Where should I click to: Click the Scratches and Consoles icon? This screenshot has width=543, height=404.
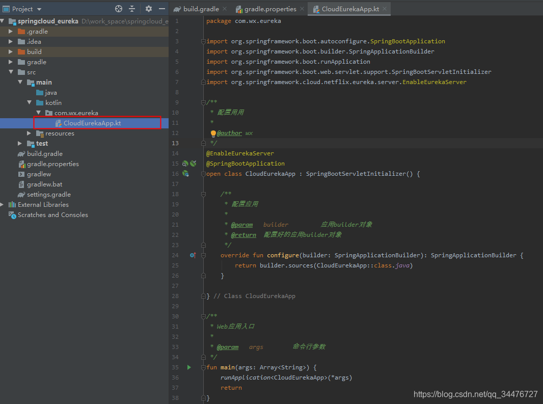point(12,215)
